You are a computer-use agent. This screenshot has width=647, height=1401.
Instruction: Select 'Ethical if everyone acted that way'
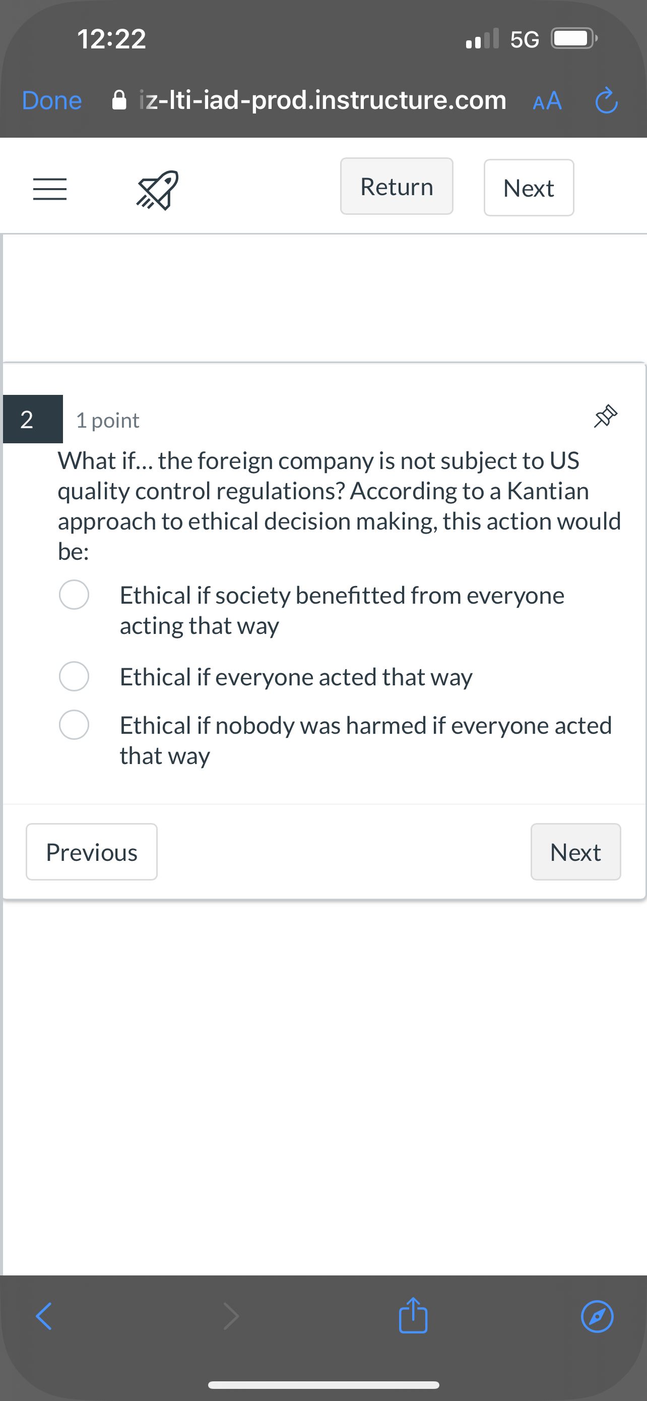tap(74, 676)
